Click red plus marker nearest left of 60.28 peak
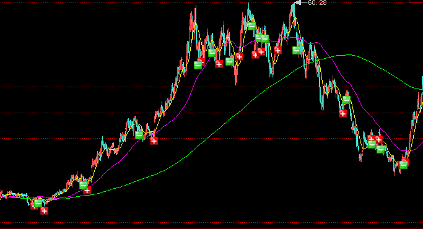This screenshot has width=423, height=229. click(277, 50)
